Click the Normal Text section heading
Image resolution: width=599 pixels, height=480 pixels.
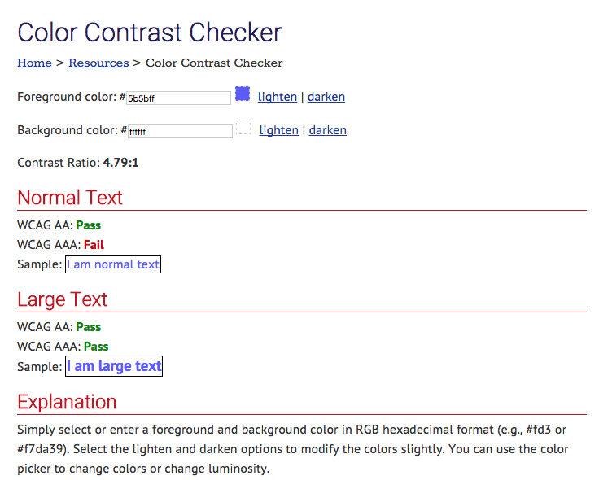click(70, 198)
